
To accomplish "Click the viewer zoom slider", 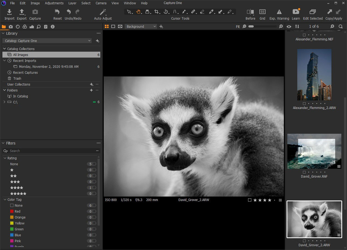I will pyautogui.click(x=262, y=26).
